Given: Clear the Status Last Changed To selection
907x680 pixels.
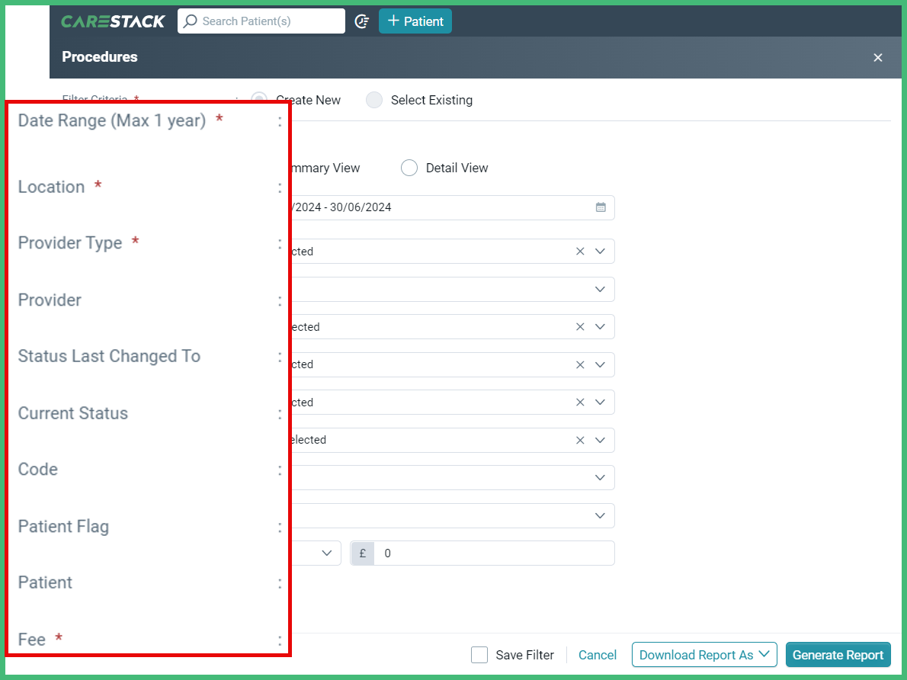Looking at the screenshot, I should [x=579, y=364].
